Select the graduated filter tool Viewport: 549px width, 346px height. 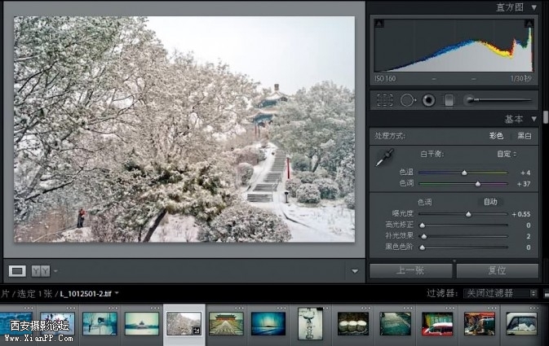[448, 100]
